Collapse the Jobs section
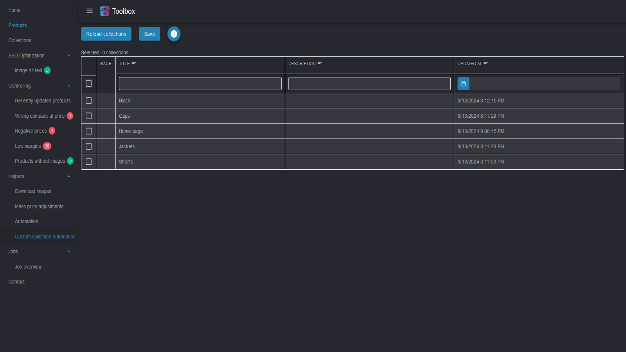The height and width of the screenshot is (352, 626). 68,251
